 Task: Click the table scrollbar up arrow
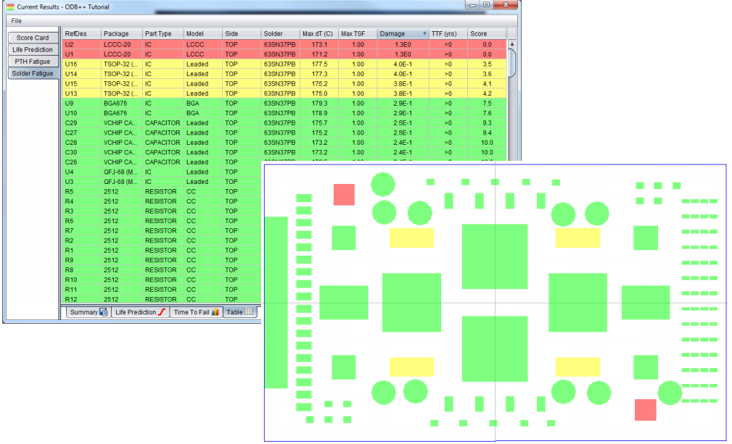click(x=511, y=43)
